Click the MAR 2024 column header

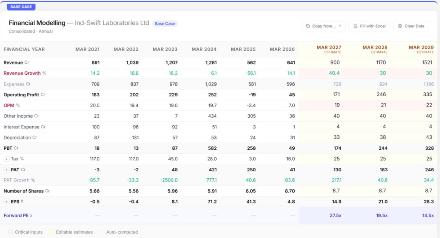204,49
